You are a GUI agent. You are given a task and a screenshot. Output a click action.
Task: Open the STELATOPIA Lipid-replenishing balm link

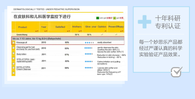pyautogui.click(x=26, y=60)
